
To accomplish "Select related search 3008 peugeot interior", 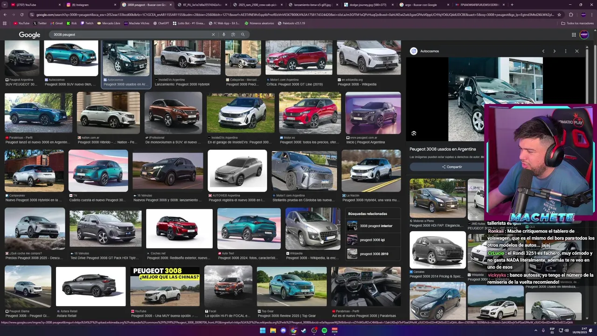I will point(373,226).
